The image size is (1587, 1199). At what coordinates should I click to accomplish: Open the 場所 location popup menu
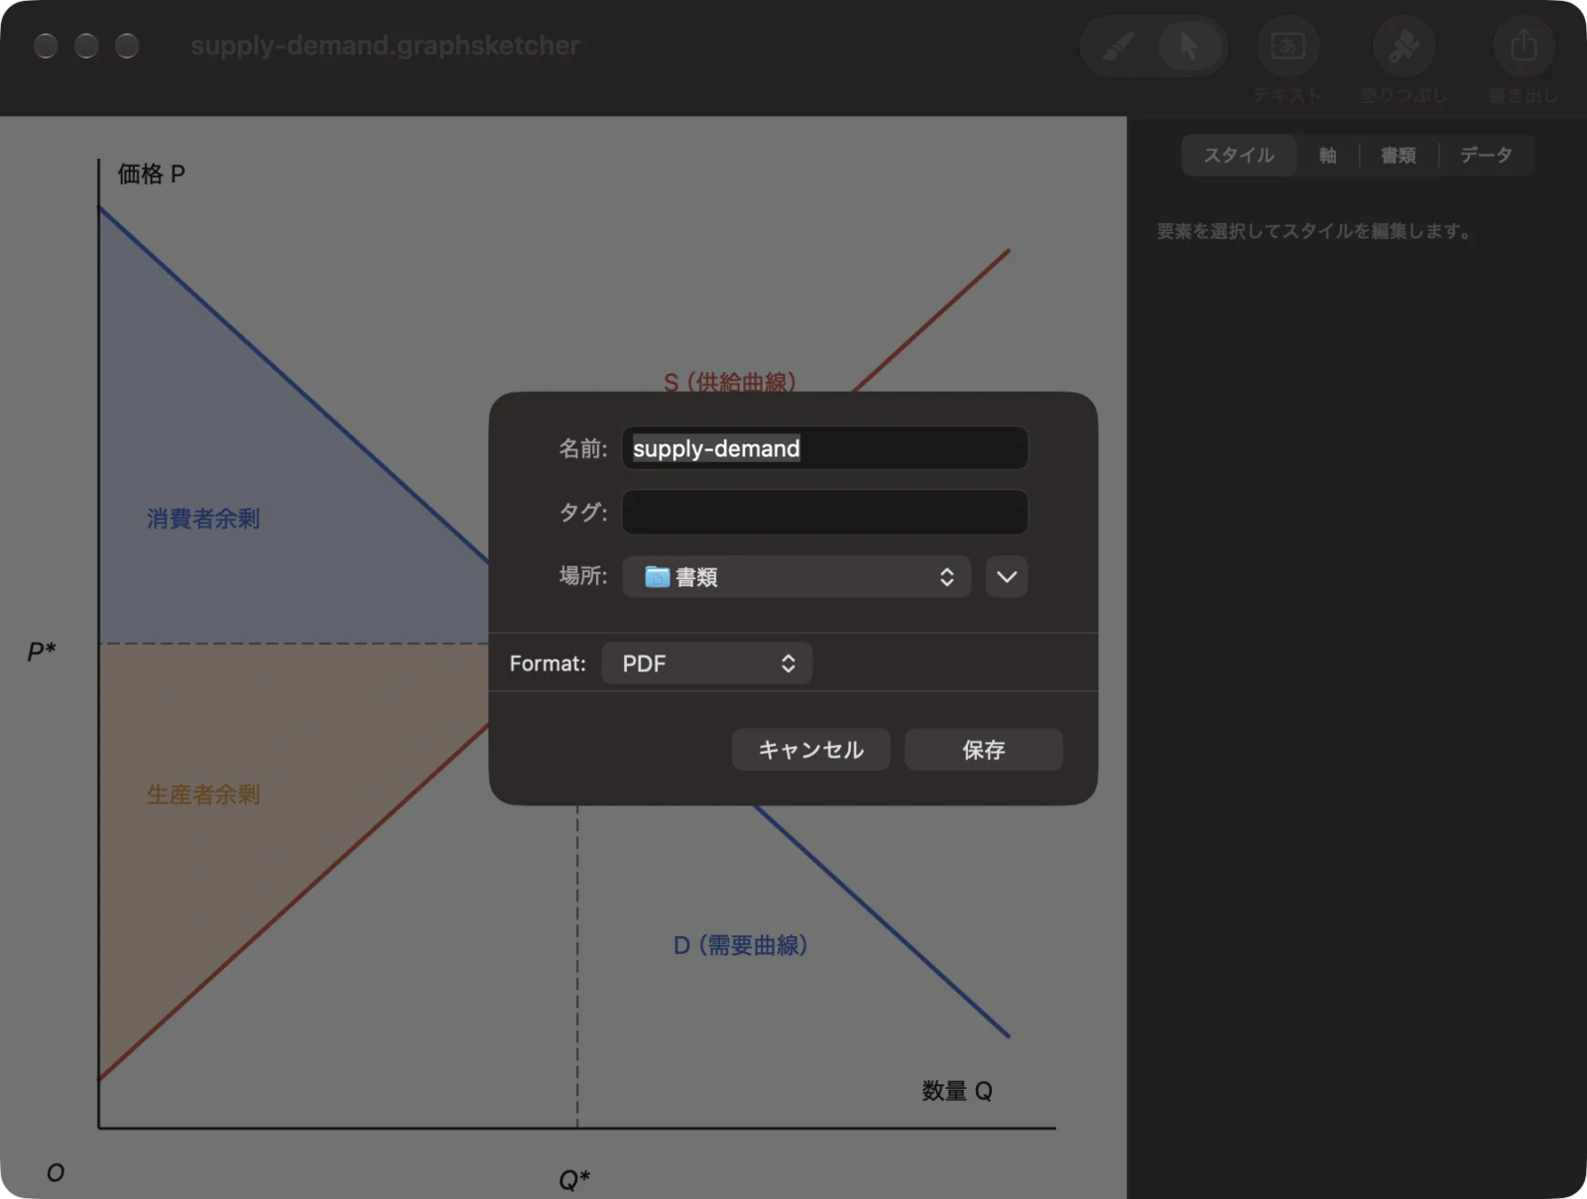tap(796, 576)
